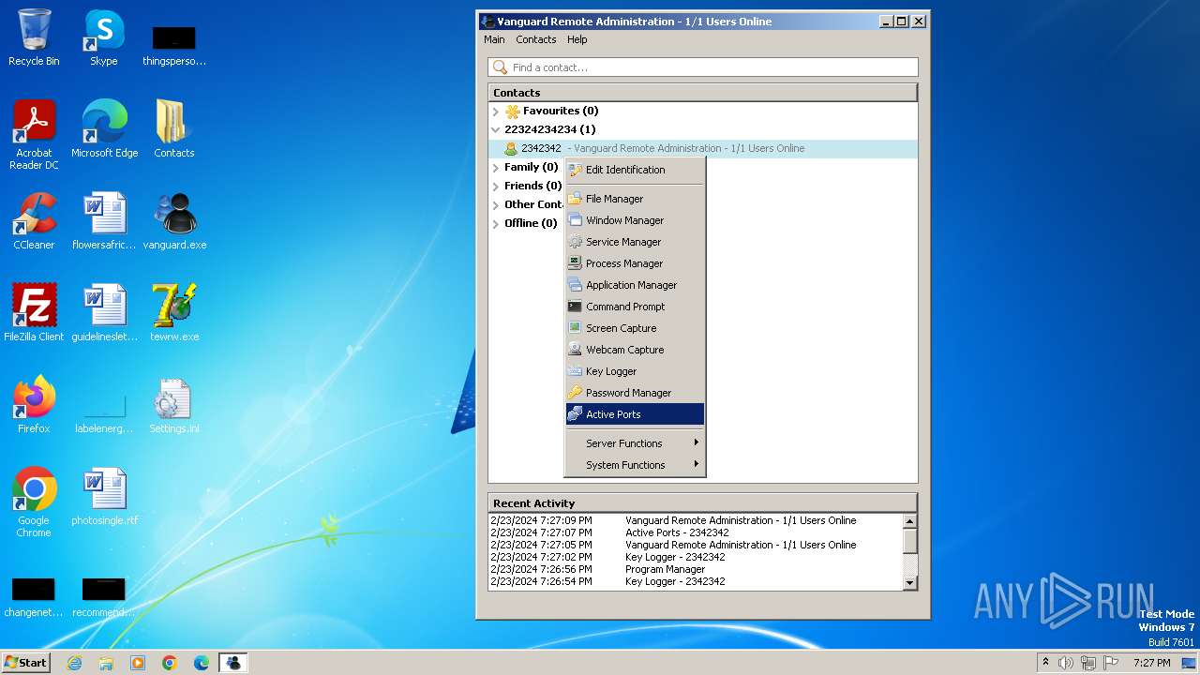The height and width of the screenshot is (675, 1200).
Task: Choose Screen Capture menu entry
Action: (x=635, y=328)
